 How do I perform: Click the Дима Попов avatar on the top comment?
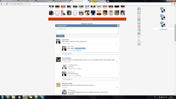[x=58, y=41]
